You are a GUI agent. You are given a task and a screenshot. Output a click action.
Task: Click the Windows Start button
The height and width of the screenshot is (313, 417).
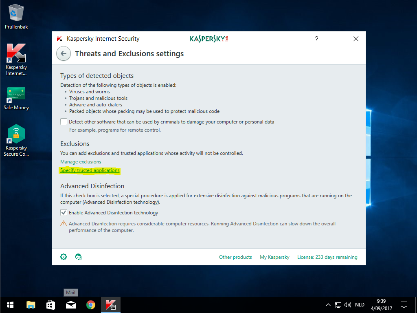(10, 305)
